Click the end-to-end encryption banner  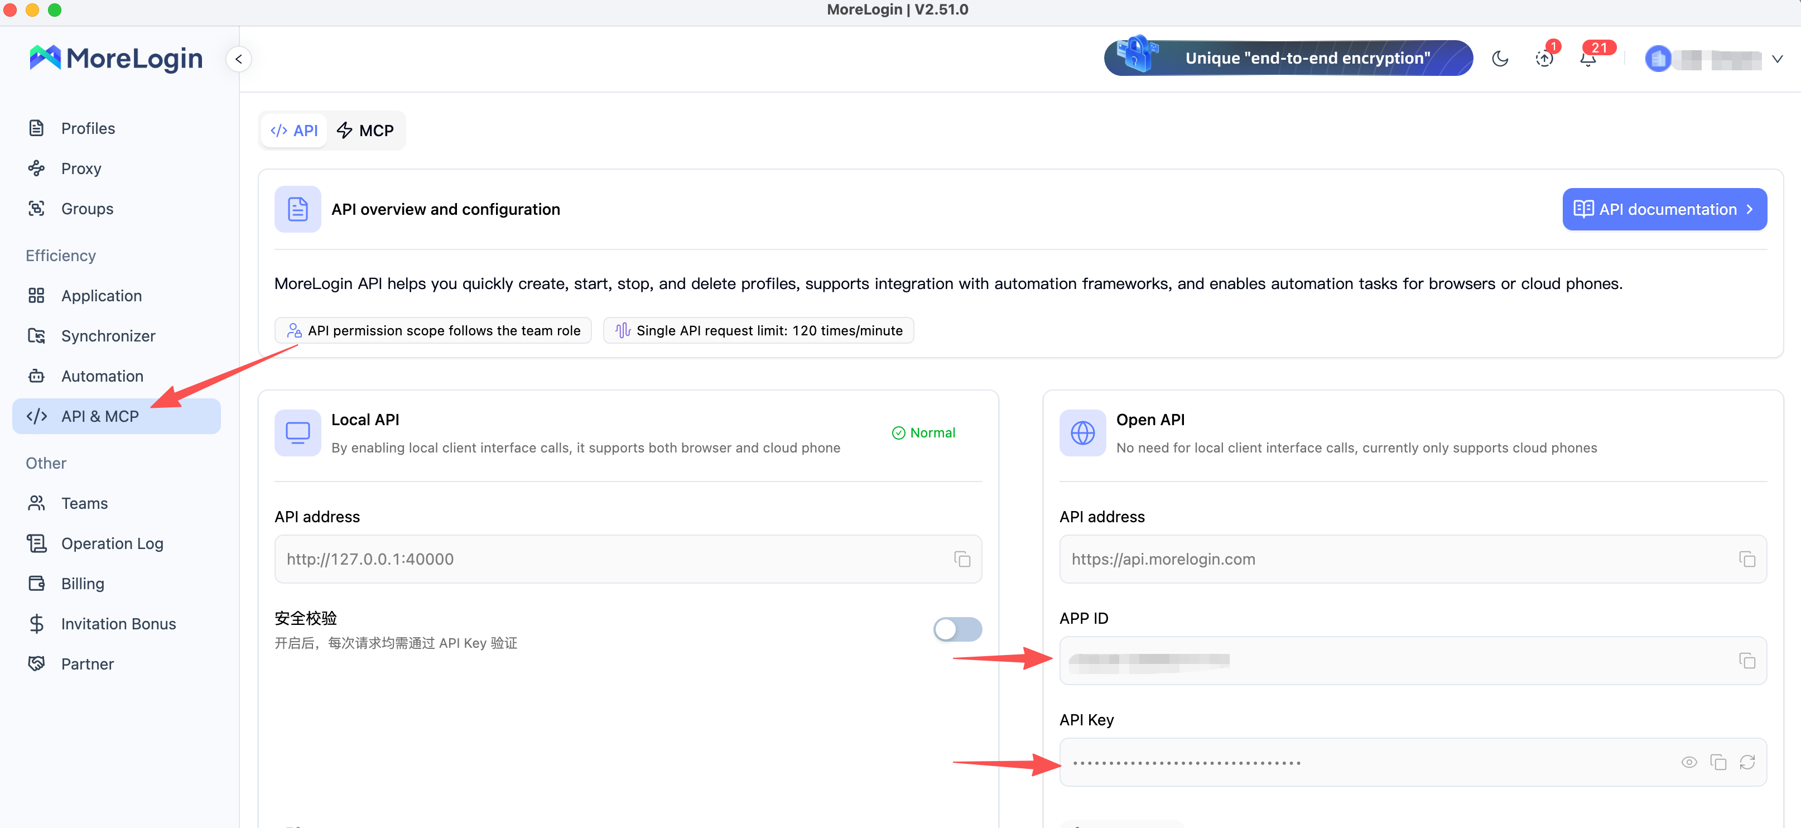1288,58
